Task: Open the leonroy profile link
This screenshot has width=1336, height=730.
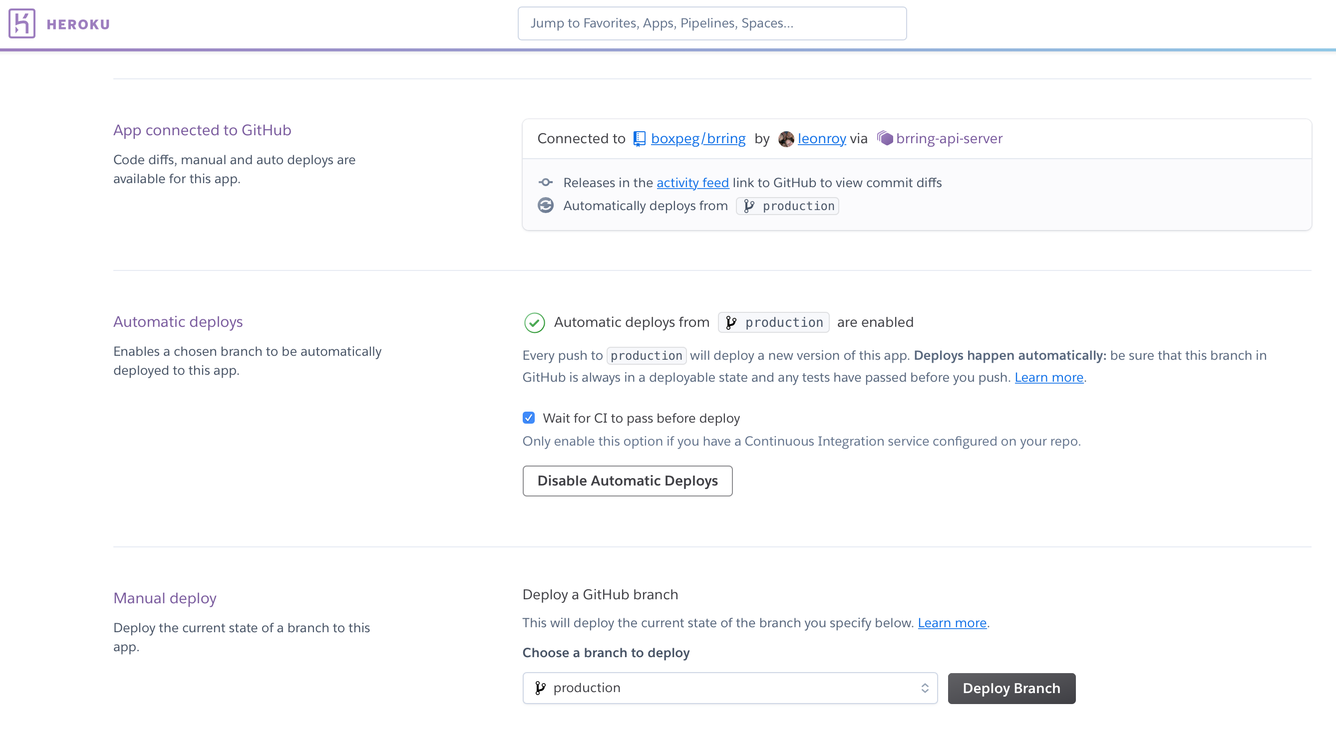Action: pyautogui.click(x=821, y=138)
